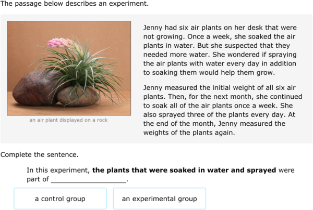Click the heading "The passage below describes an experiment."
313x210 pixels.
(74, 4)
